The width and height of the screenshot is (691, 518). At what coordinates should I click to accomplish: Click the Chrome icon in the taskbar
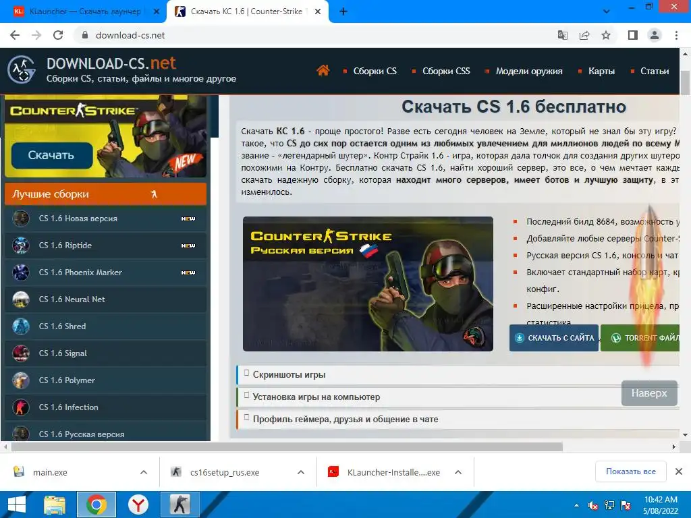click(x=96, y=505)
